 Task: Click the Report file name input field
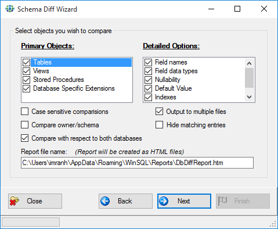click(137, 163)
